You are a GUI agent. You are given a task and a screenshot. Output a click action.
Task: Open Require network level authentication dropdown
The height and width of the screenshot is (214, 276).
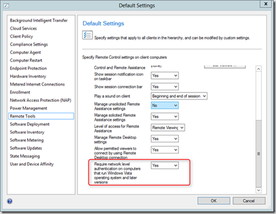164,165
